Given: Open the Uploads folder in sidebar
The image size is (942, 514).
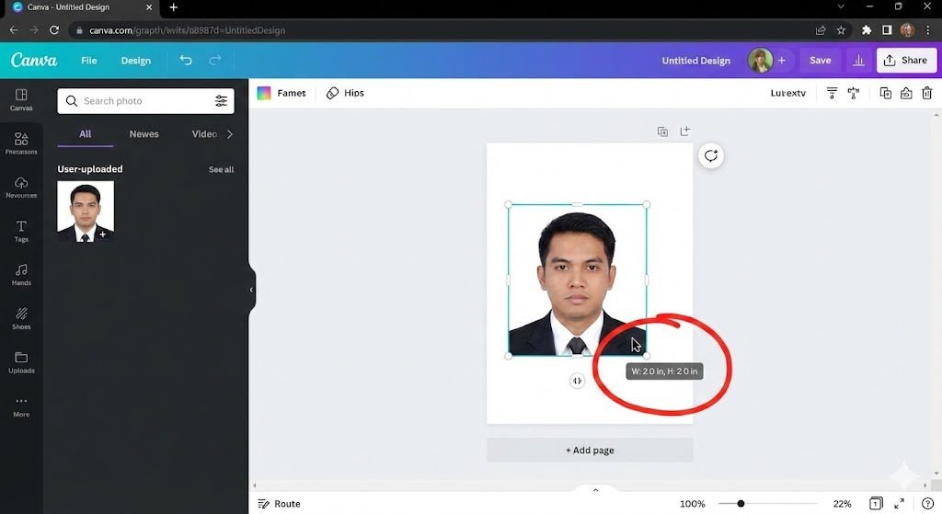Looking at the screenshot, I should 21,361.
